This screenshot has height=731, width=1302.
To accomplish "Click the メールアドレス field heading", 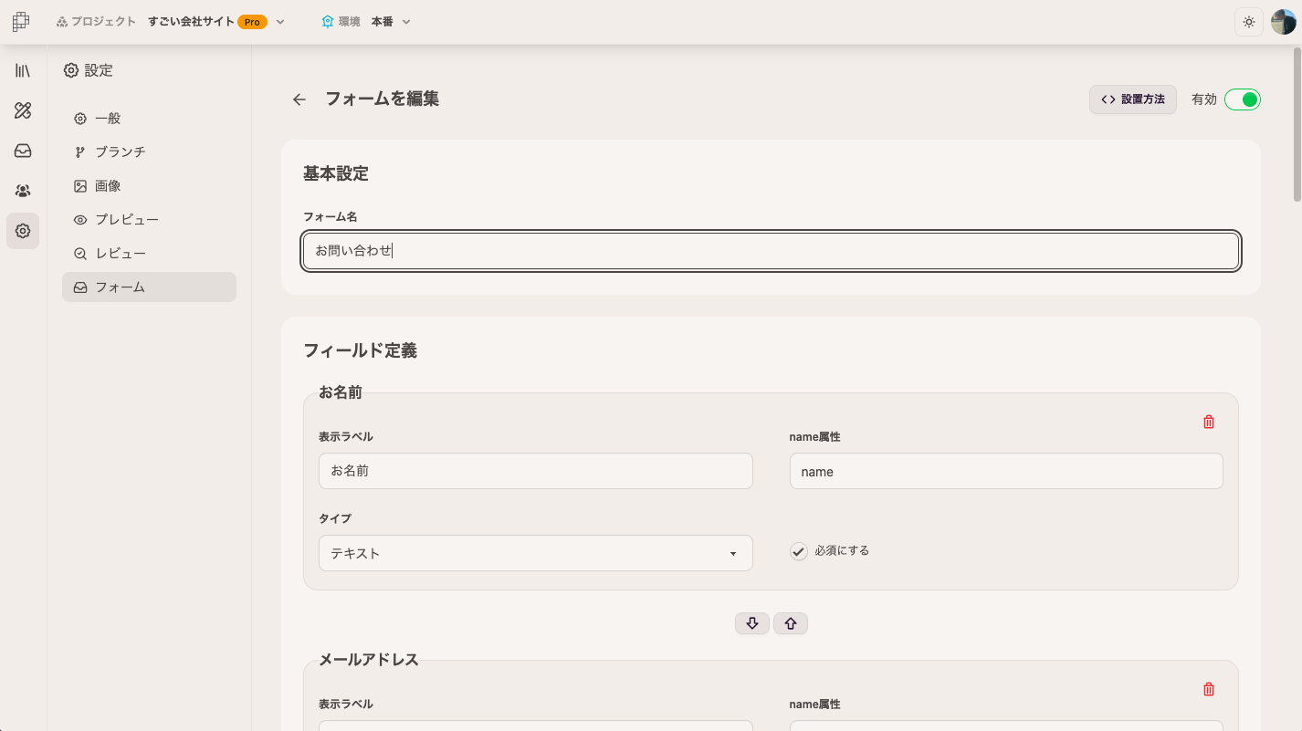I will [x=369, y=660].
